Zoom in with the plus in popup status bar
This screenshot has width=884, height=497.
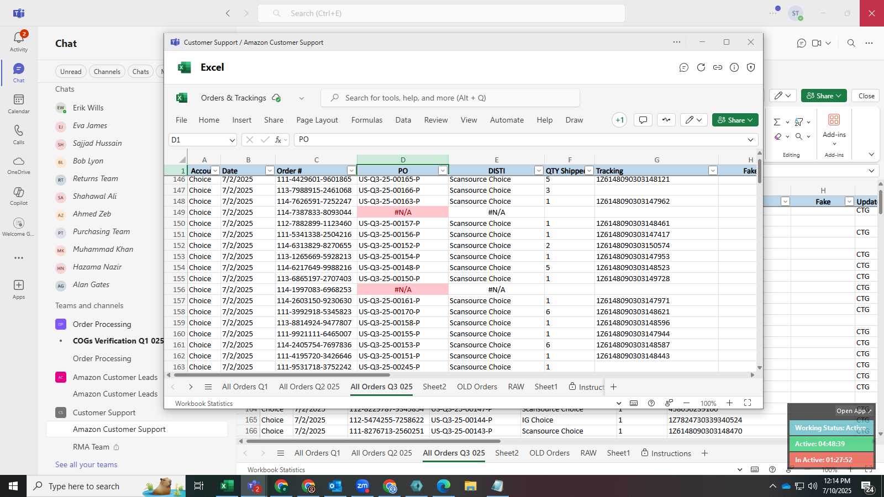[729, 403]
